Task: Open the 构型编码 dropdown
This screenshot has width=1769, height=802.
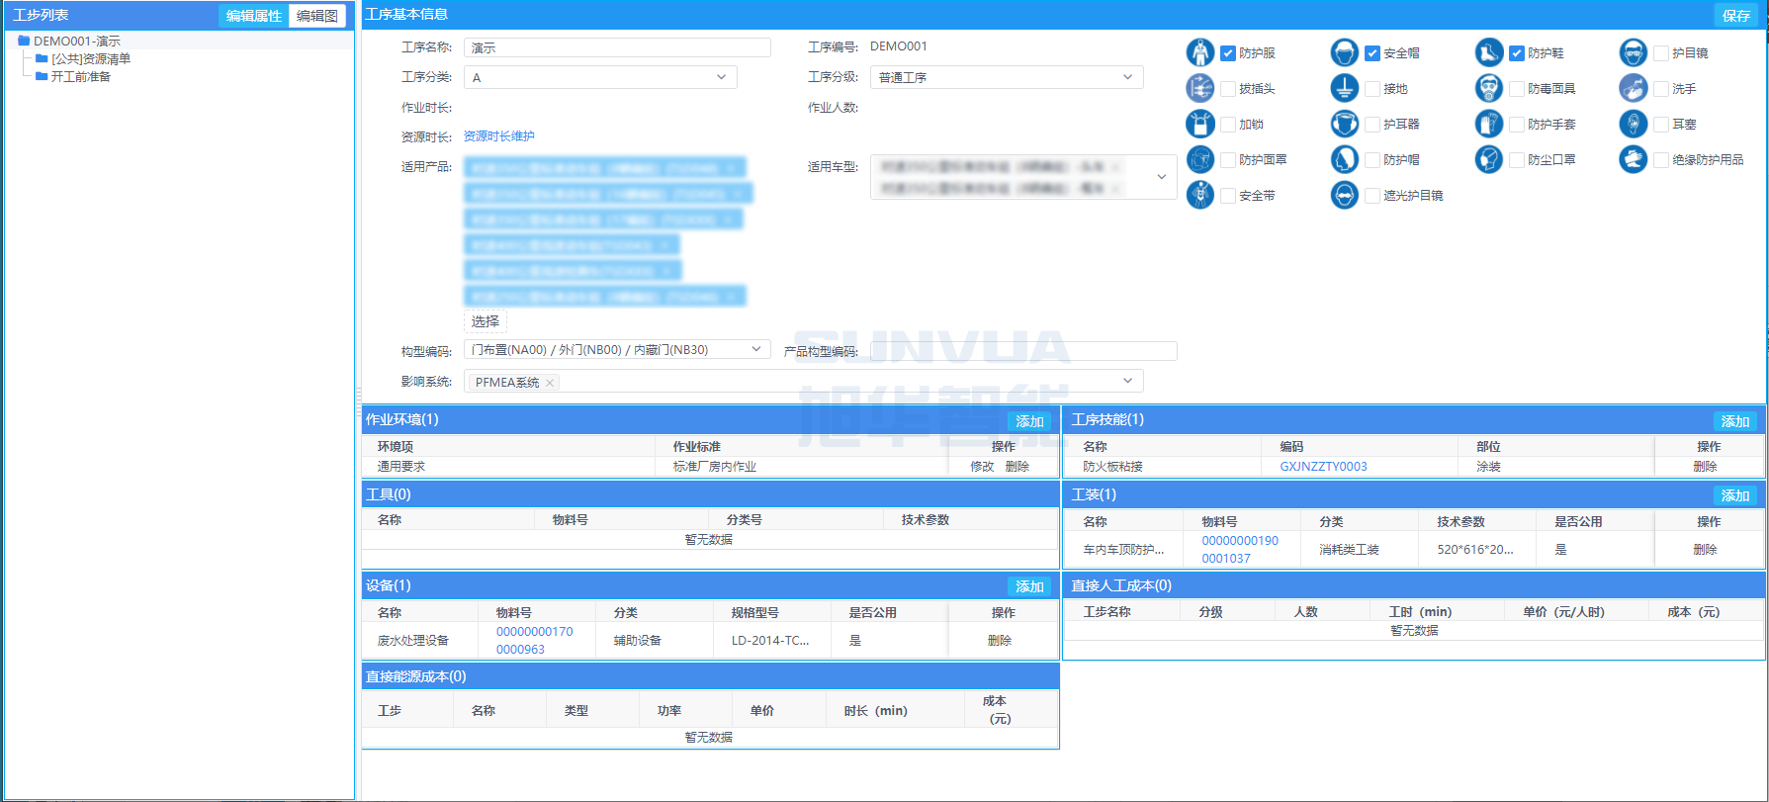Action: click(616, 349)
